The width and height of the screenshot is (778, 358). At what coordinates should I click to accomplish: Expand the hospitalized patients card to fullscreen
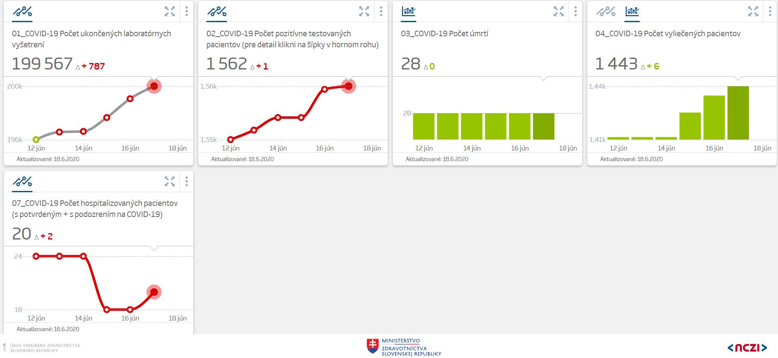pos(170,182)
